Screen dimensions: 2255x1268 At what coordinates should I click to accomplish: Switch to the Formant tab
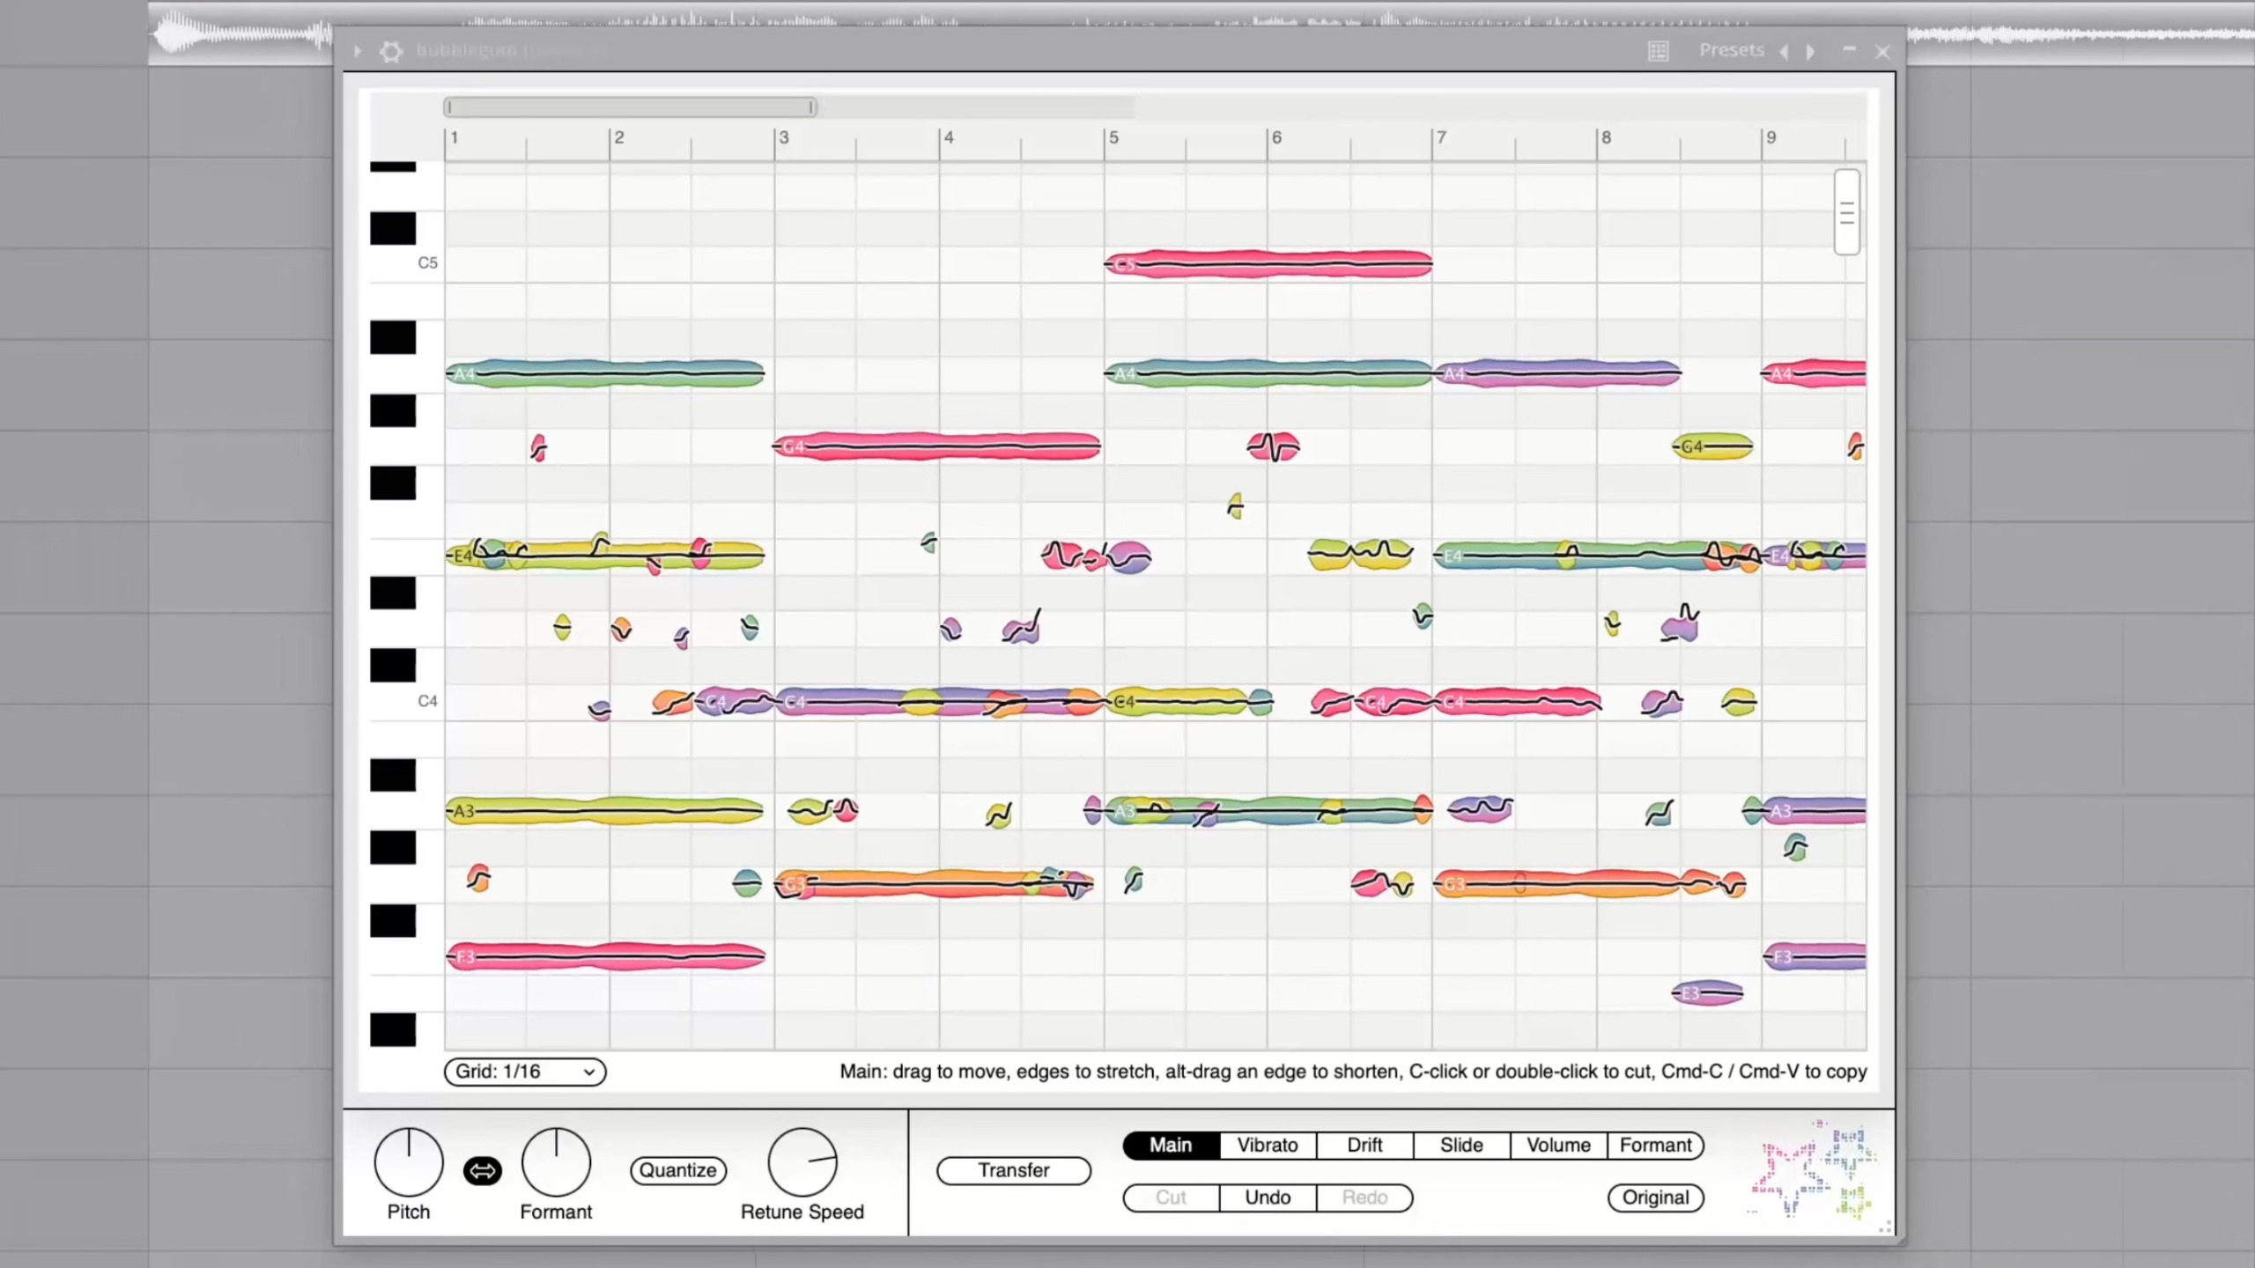(x=1655, y=1145)
